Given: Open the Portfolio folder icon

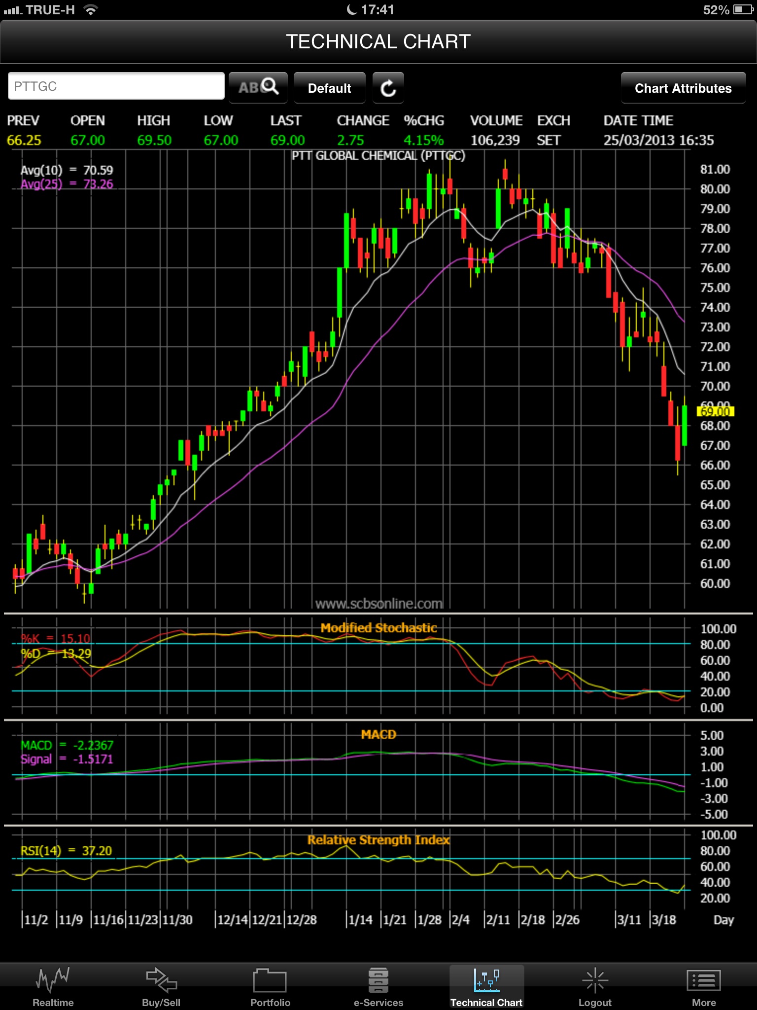Looking at the screenshot, I should pos(270,980).
